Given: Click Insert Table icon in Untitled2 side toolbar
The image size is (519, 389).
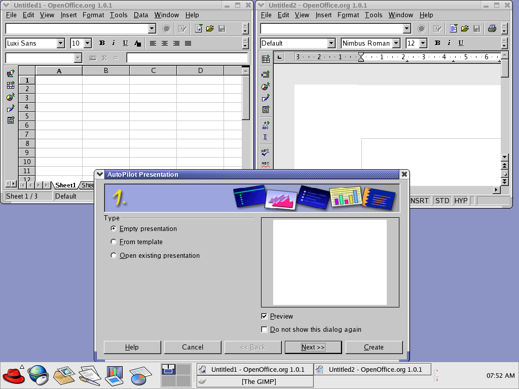Looking at the screenshot, I should pyautogui.click(x=266, y=59).
